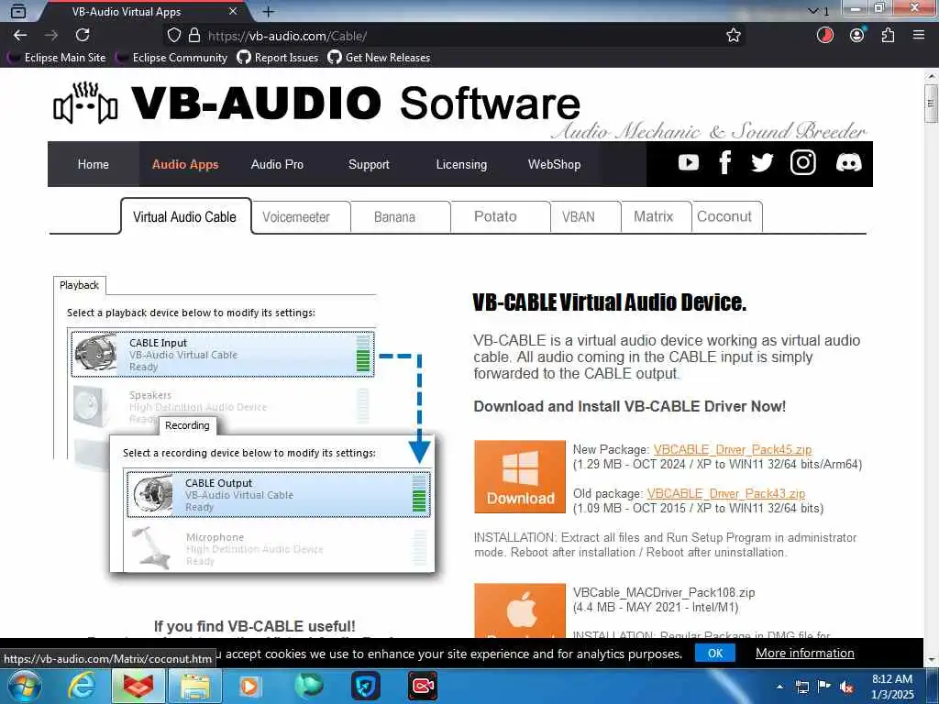Screen dimensions: 939x704
Task: Show hidden tray icons arrow
Action: [x=779, y=687]
